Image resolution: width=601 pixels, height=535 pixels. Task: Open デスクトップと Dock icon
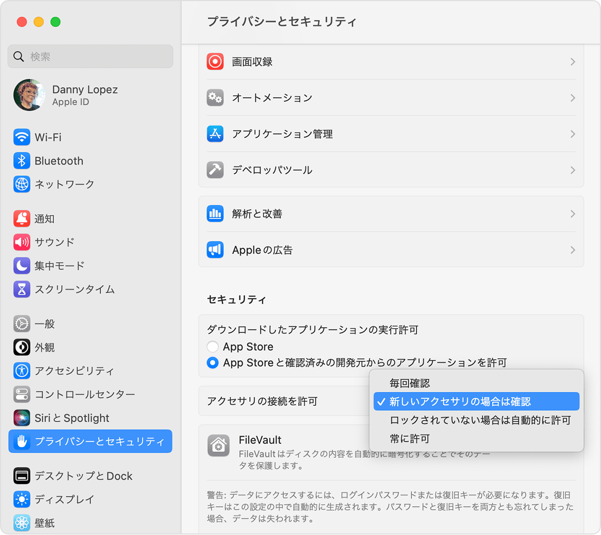22,476
